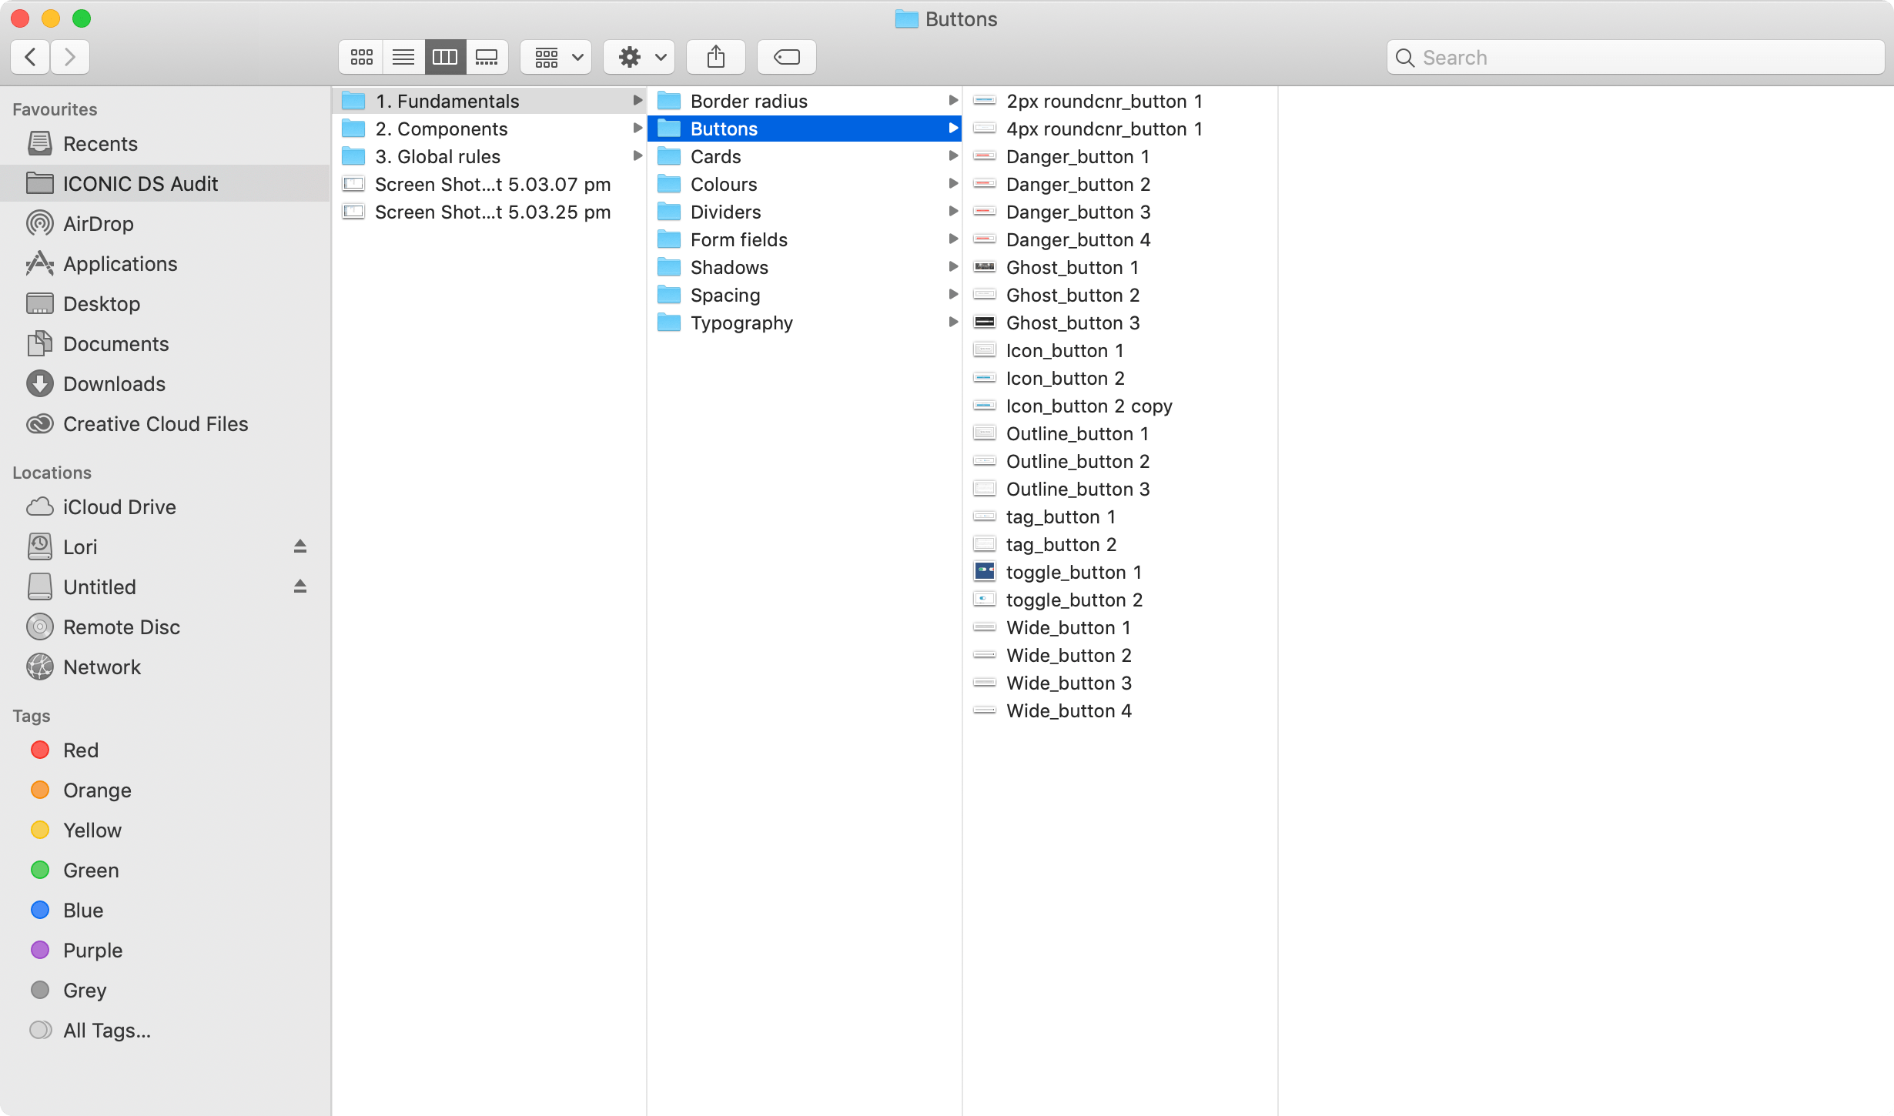Go forward with the forward arrow
Viewport: 1894px width, 1116px height.
[70, 57]
